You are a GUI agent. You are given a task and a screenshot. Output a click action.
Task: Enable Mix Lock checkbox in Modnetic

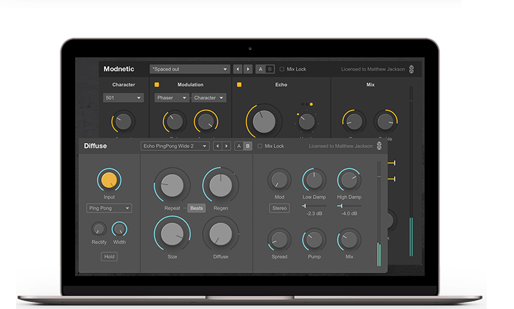[x=281, y=69]
